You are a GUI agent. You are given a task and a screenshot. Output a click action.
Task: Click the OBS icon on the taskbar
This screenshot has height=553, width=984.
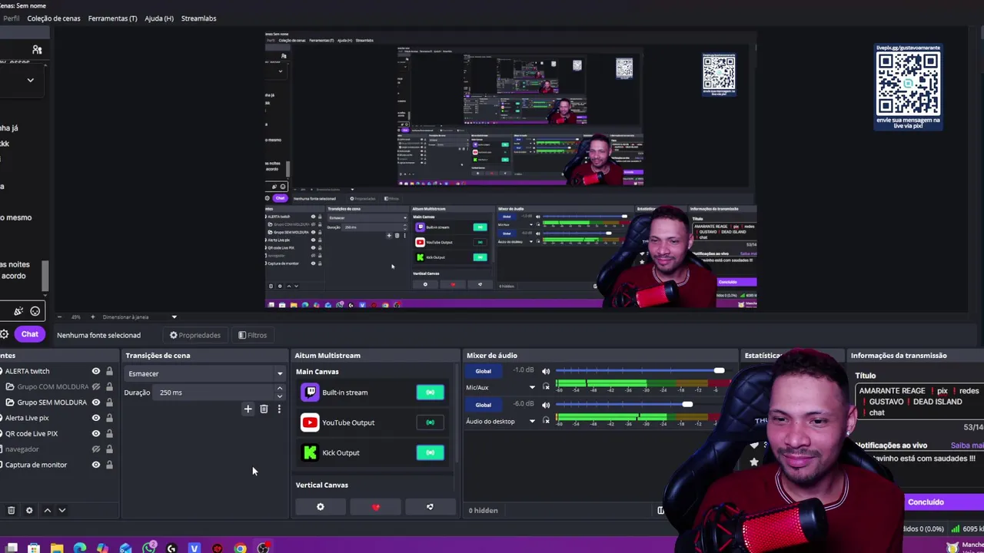[264, 548]
